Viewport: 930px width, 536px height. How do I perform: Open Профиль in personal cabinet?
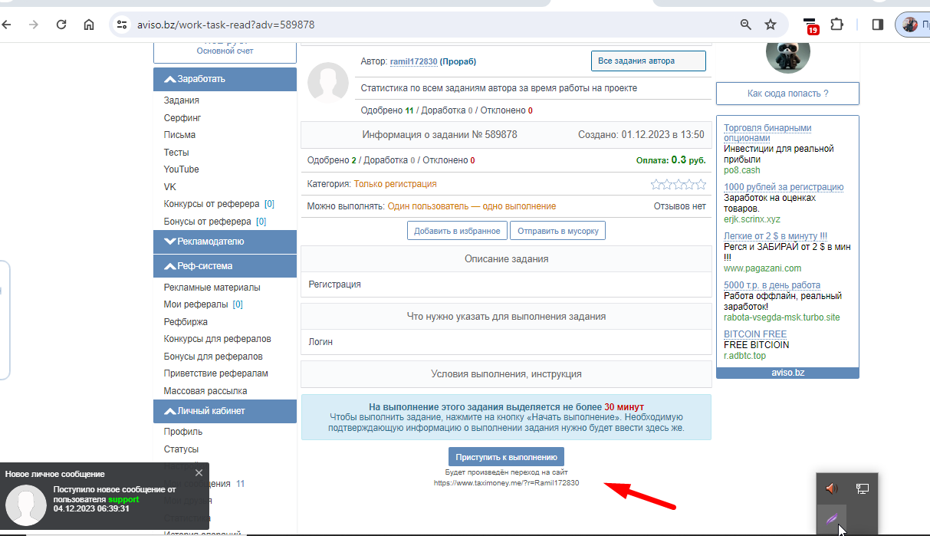tap(183, 432)
